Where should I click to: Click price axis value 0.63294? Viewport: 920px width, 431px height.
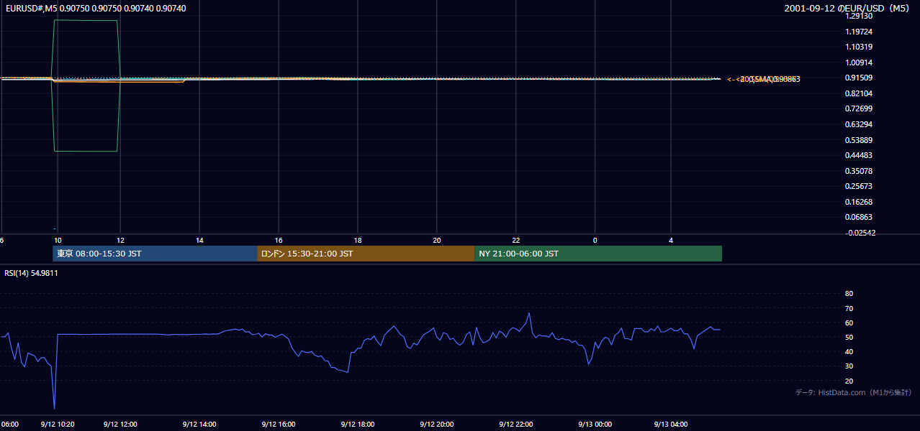[859, 124]
